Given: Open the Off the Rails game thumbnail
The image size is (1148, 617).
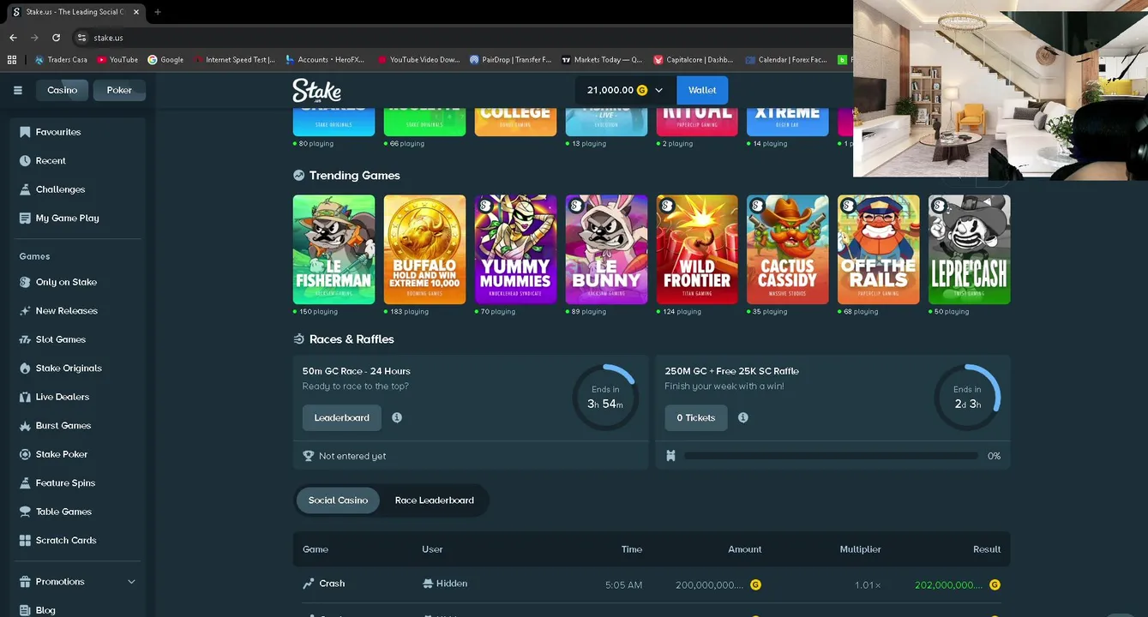Looking at the screenshot, I should 878,249.
